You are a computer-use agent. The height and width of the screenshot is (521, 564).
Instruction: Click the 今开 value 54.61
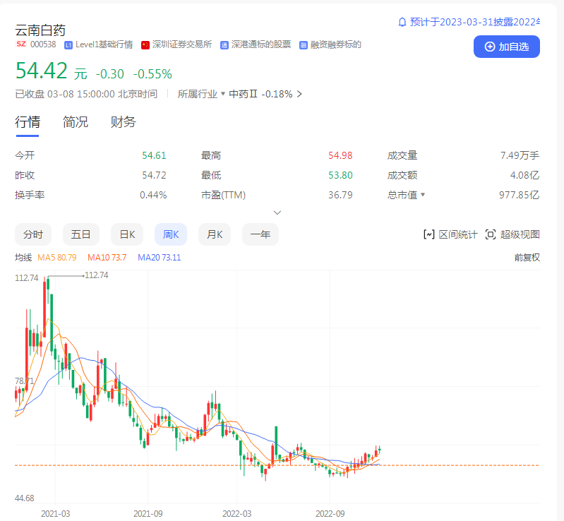tap(154, 155)
